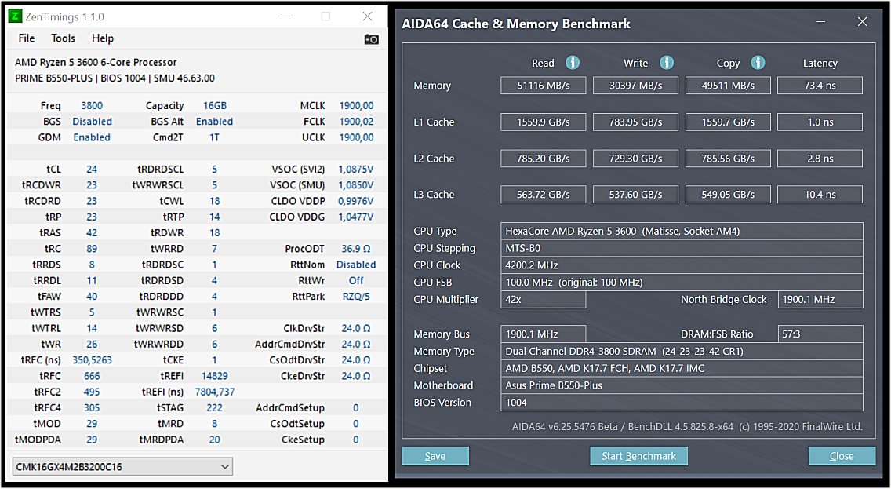The image size is (891, 489).
Task: Take a screenshot with the ZenTimings camera icon
Action: pyautogui.click(x=372, y=39)
